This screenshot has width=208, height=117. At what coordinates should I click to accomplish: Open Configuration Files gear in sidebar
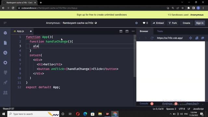click(5, 63)
